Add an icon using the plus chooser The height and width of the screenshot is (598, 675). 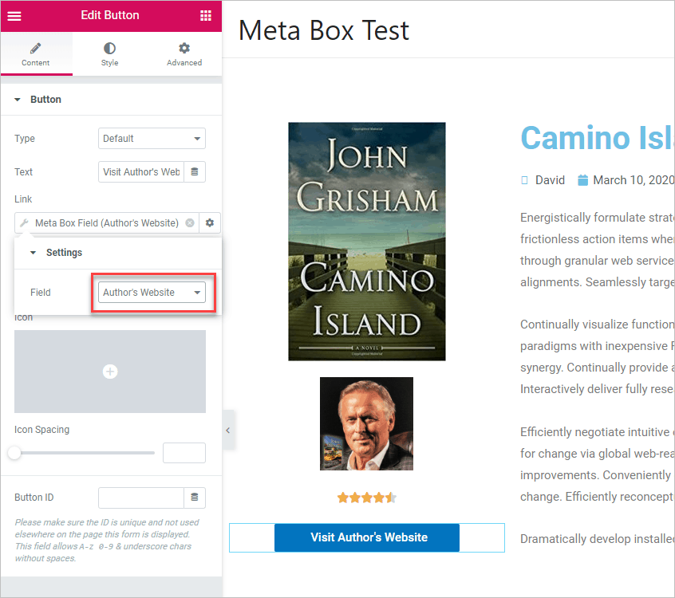coord(110,372)
